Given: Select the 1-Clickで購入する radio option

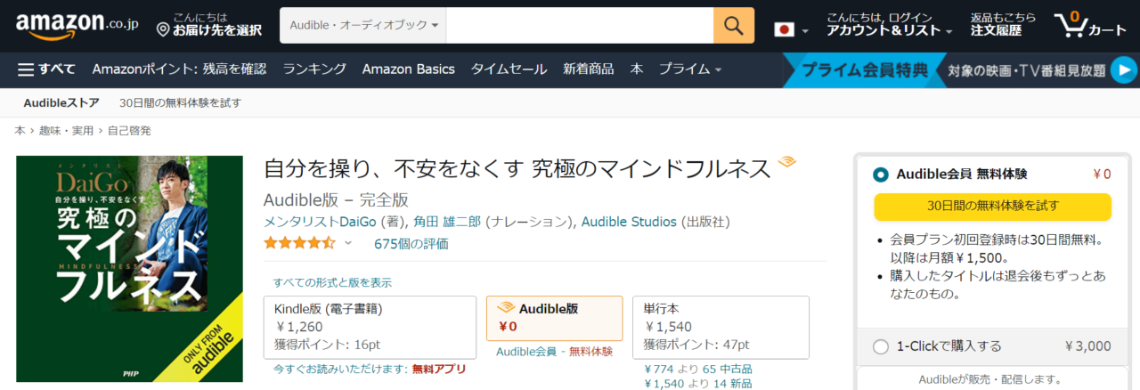Looking at the screenshot, I should click(x=881, y=346).
